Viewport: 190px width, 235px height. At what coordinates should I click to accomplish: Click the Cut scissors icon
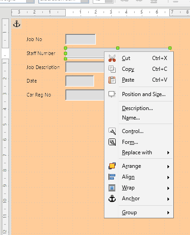(112, 58)
